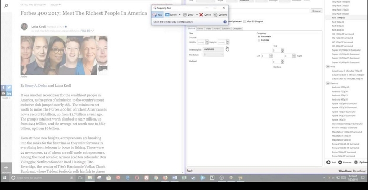Collapse the Web presets group
The image size is (368, 190).
(328, 67)
